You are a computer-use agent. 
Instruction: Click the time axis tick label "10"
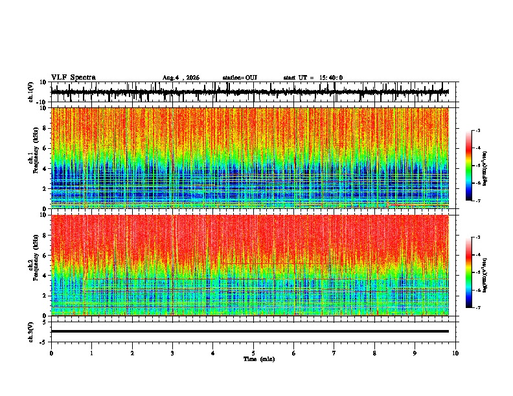tap(455, 353)
